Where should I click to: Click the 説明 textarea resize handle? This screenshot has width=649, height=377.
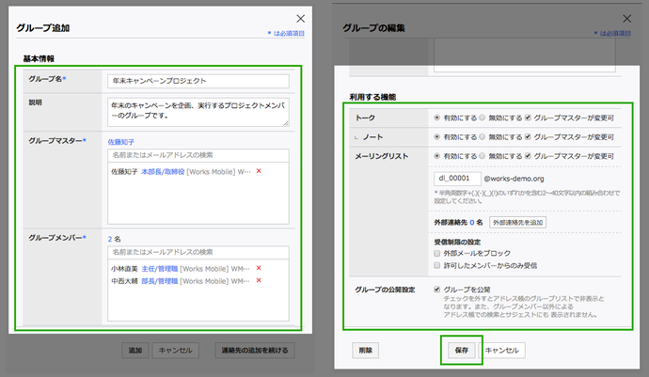pyautogui.click(x=286, y=123)
